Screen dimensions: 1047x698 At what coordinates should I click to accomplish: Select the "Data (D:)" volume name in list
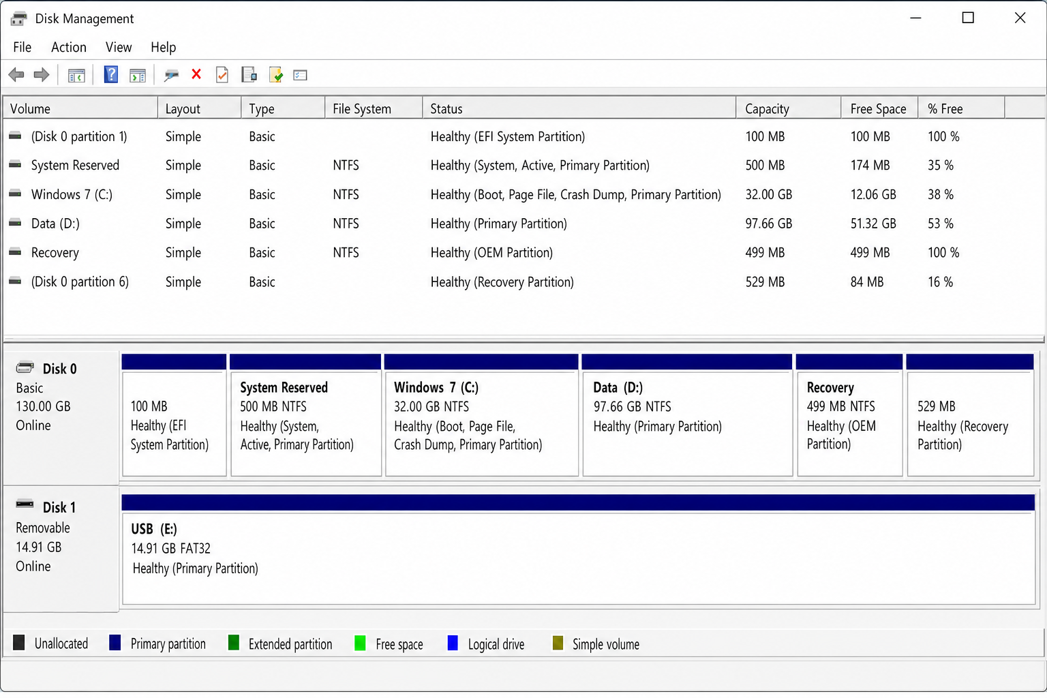click(55, 224)
